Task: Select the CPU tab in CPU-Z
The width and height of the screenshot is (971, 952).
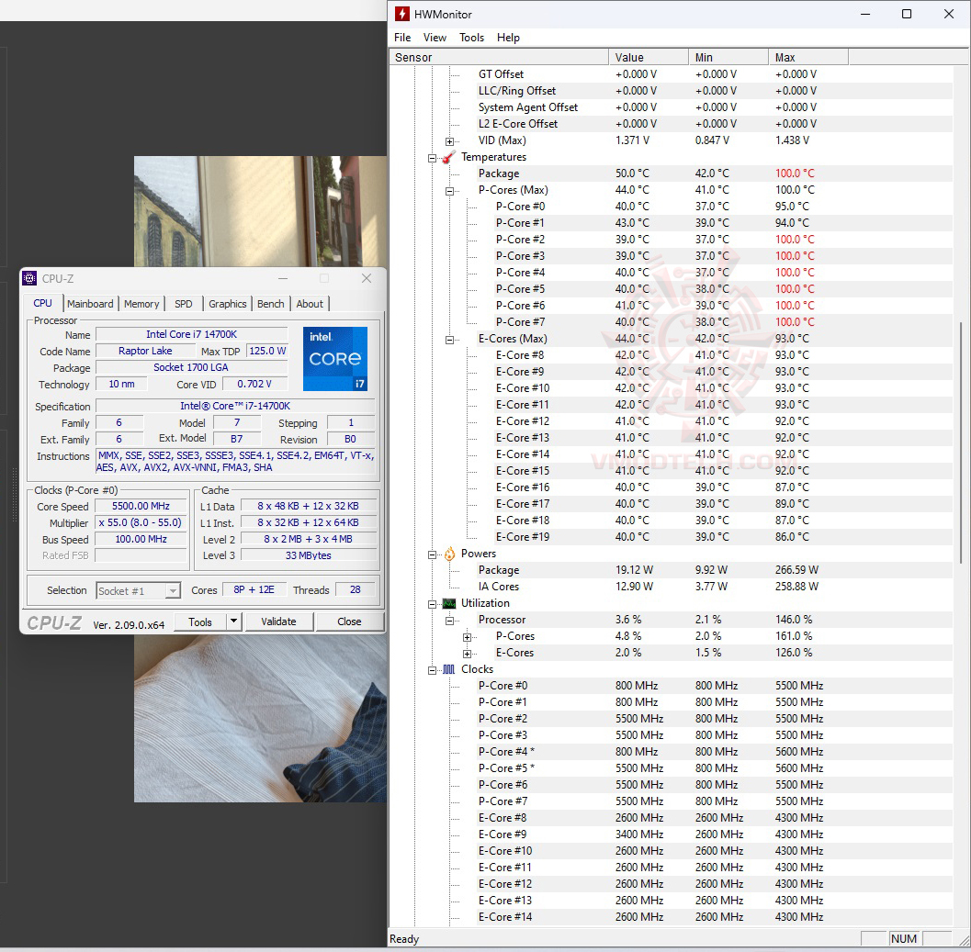Action: (43, 303)
